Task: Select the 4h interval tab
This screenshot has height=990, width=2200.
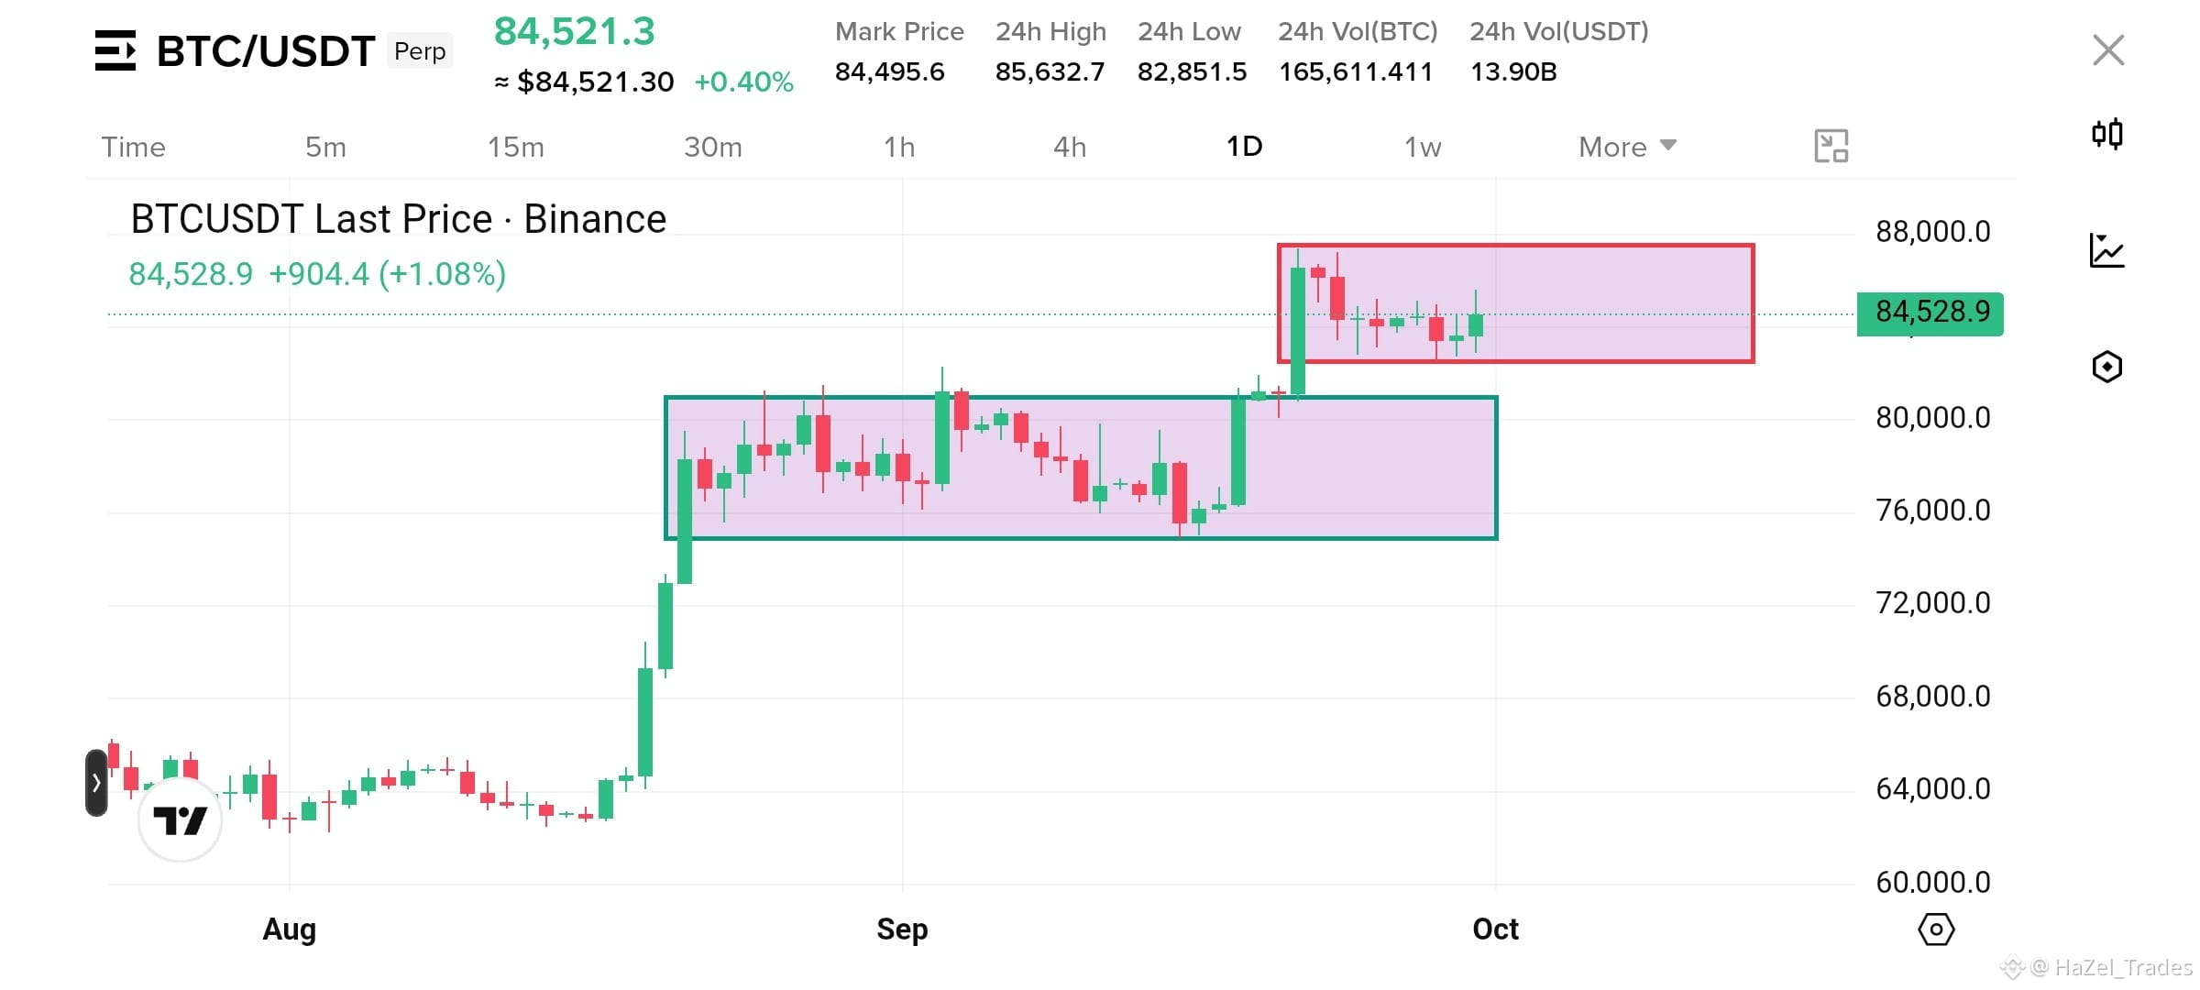Action: 1070,147
